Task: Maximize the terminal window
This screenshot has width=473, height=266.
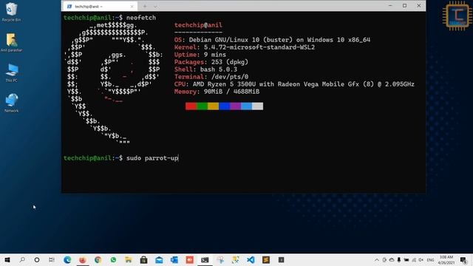Action: pyautogui.click(x=404, y=6)
